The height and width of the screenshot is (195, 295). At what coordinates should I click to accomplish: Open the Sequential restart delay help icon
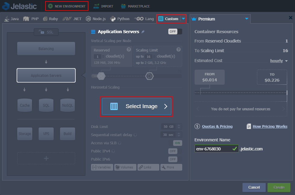[x=135, y=135]
